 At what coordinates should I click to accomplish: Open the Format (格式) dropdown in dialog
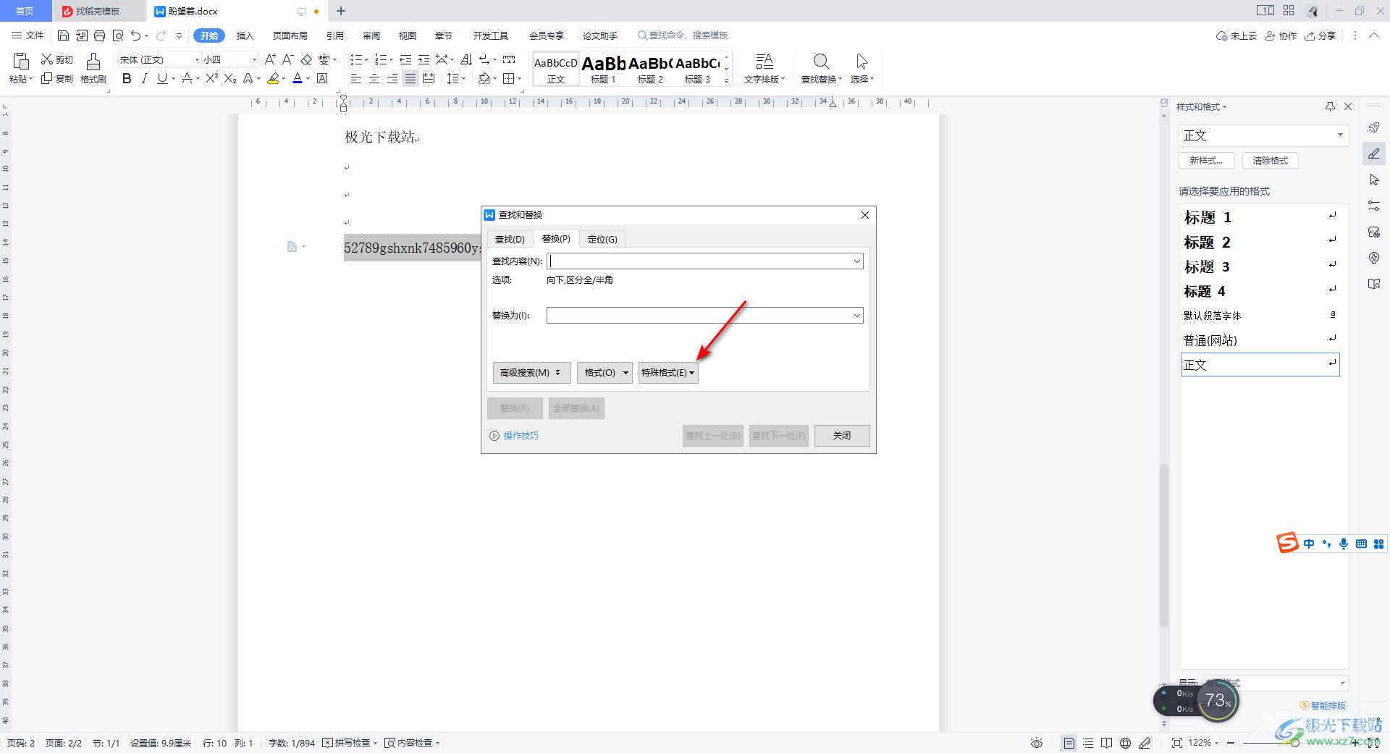[x=605, y=373]
